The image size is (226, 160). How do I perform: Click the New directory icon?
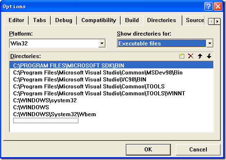tap(181, 56)
